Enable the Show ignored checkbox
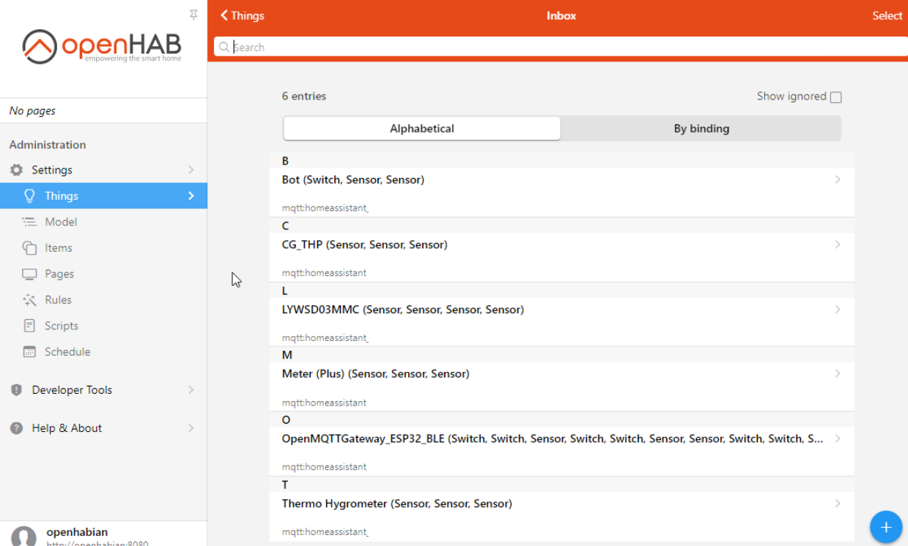Viewport: 908px width, 546px height. 835,97
